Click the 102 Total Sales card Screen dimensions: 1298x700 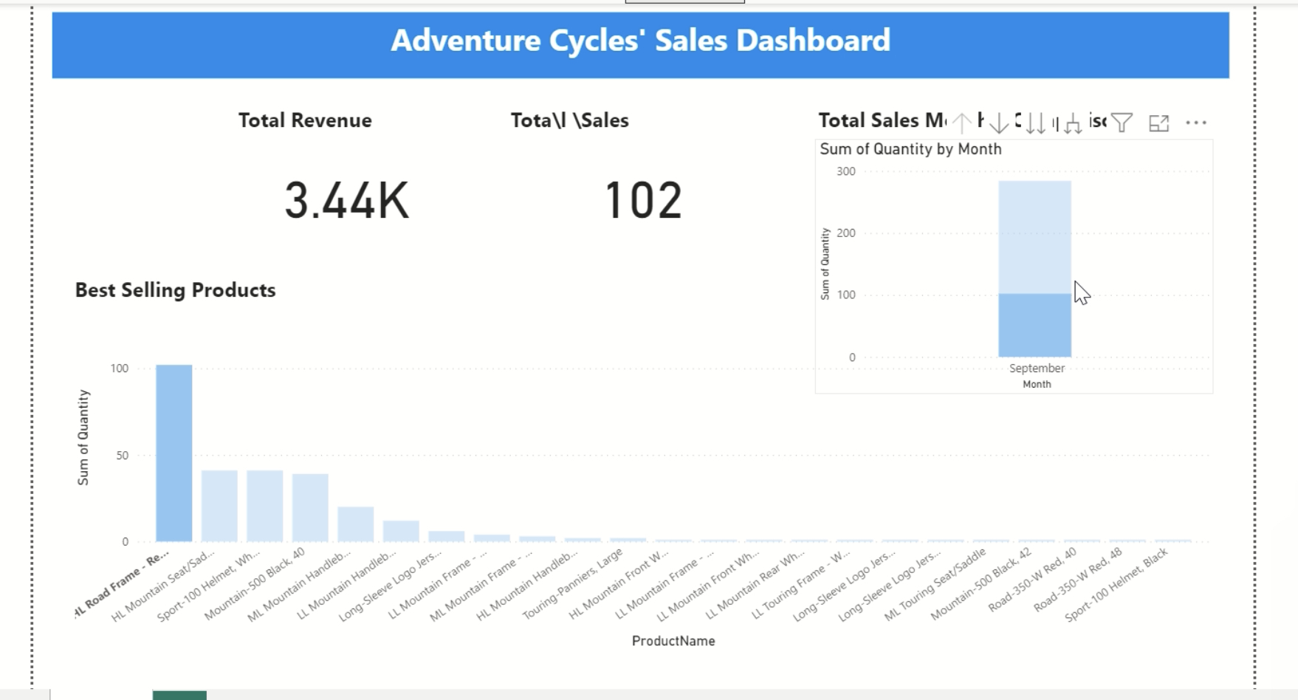[644, 199]
